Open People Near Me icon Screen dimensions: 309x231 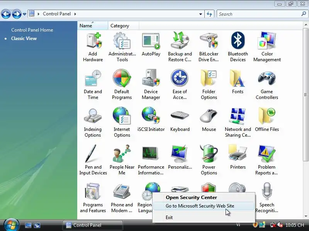(122, 160)
